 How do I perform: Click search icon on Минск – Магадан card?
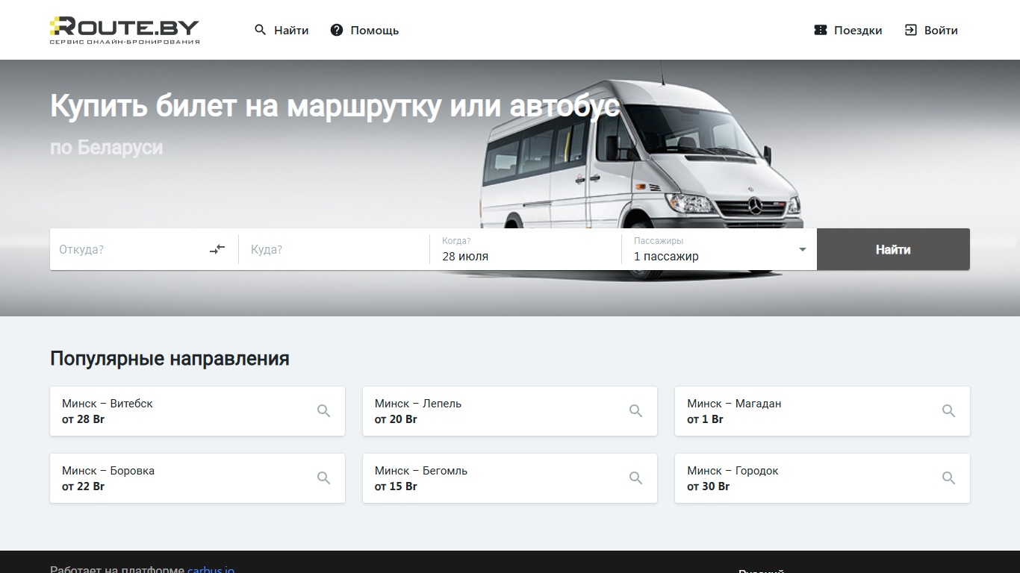tap(948, 410)
